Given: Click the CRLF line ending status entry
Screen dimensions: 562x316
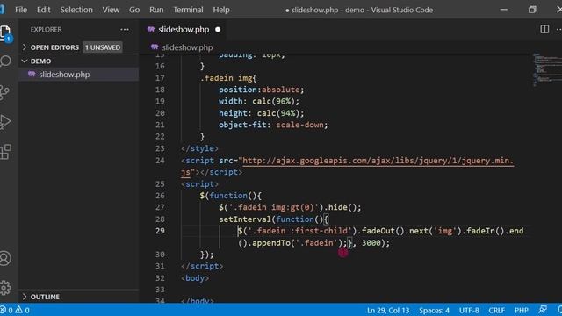Looking at the screenshot, I should (x=496, y=310).
